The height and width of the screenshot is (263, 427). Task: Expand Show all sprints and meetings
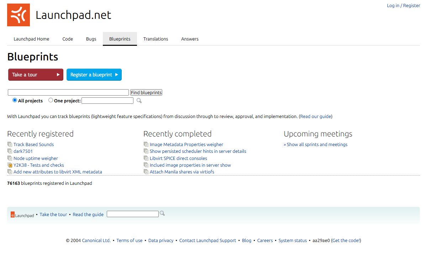(x=316, y=144)
